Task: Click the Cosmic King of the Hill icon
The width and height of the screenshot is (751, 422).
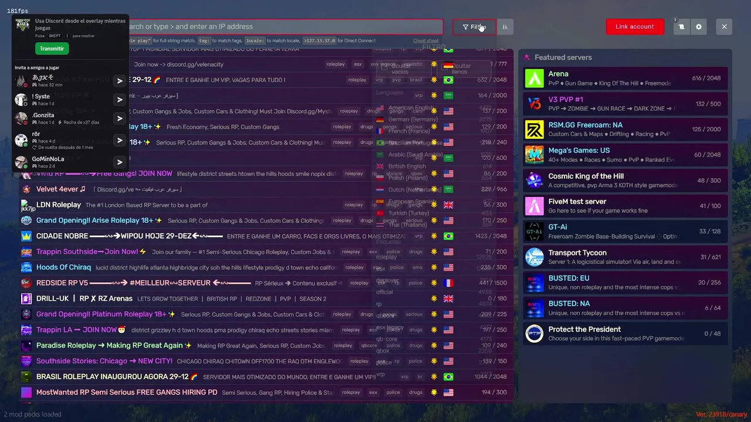Action: pos(535,181)
